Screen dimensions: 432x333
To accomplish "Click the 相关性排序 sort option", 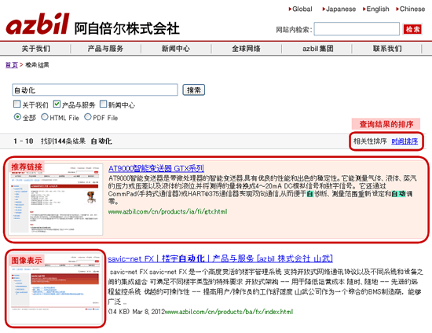I will coord(370,141).
